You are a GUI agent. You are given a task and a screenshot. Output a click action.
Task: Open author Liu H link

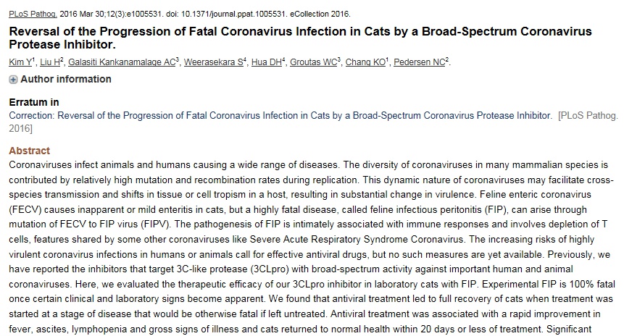pos(50,62)
